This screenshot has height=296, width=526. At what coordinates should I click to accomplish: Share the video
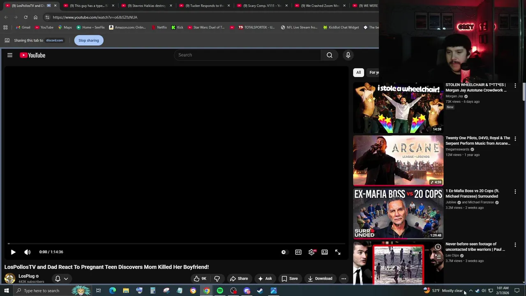click(x=239, y=278)
